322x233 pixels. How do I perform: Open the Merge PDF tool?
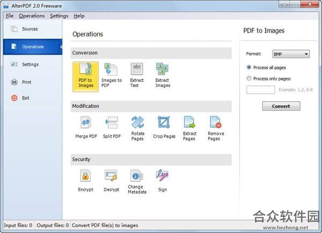(86, 127)
